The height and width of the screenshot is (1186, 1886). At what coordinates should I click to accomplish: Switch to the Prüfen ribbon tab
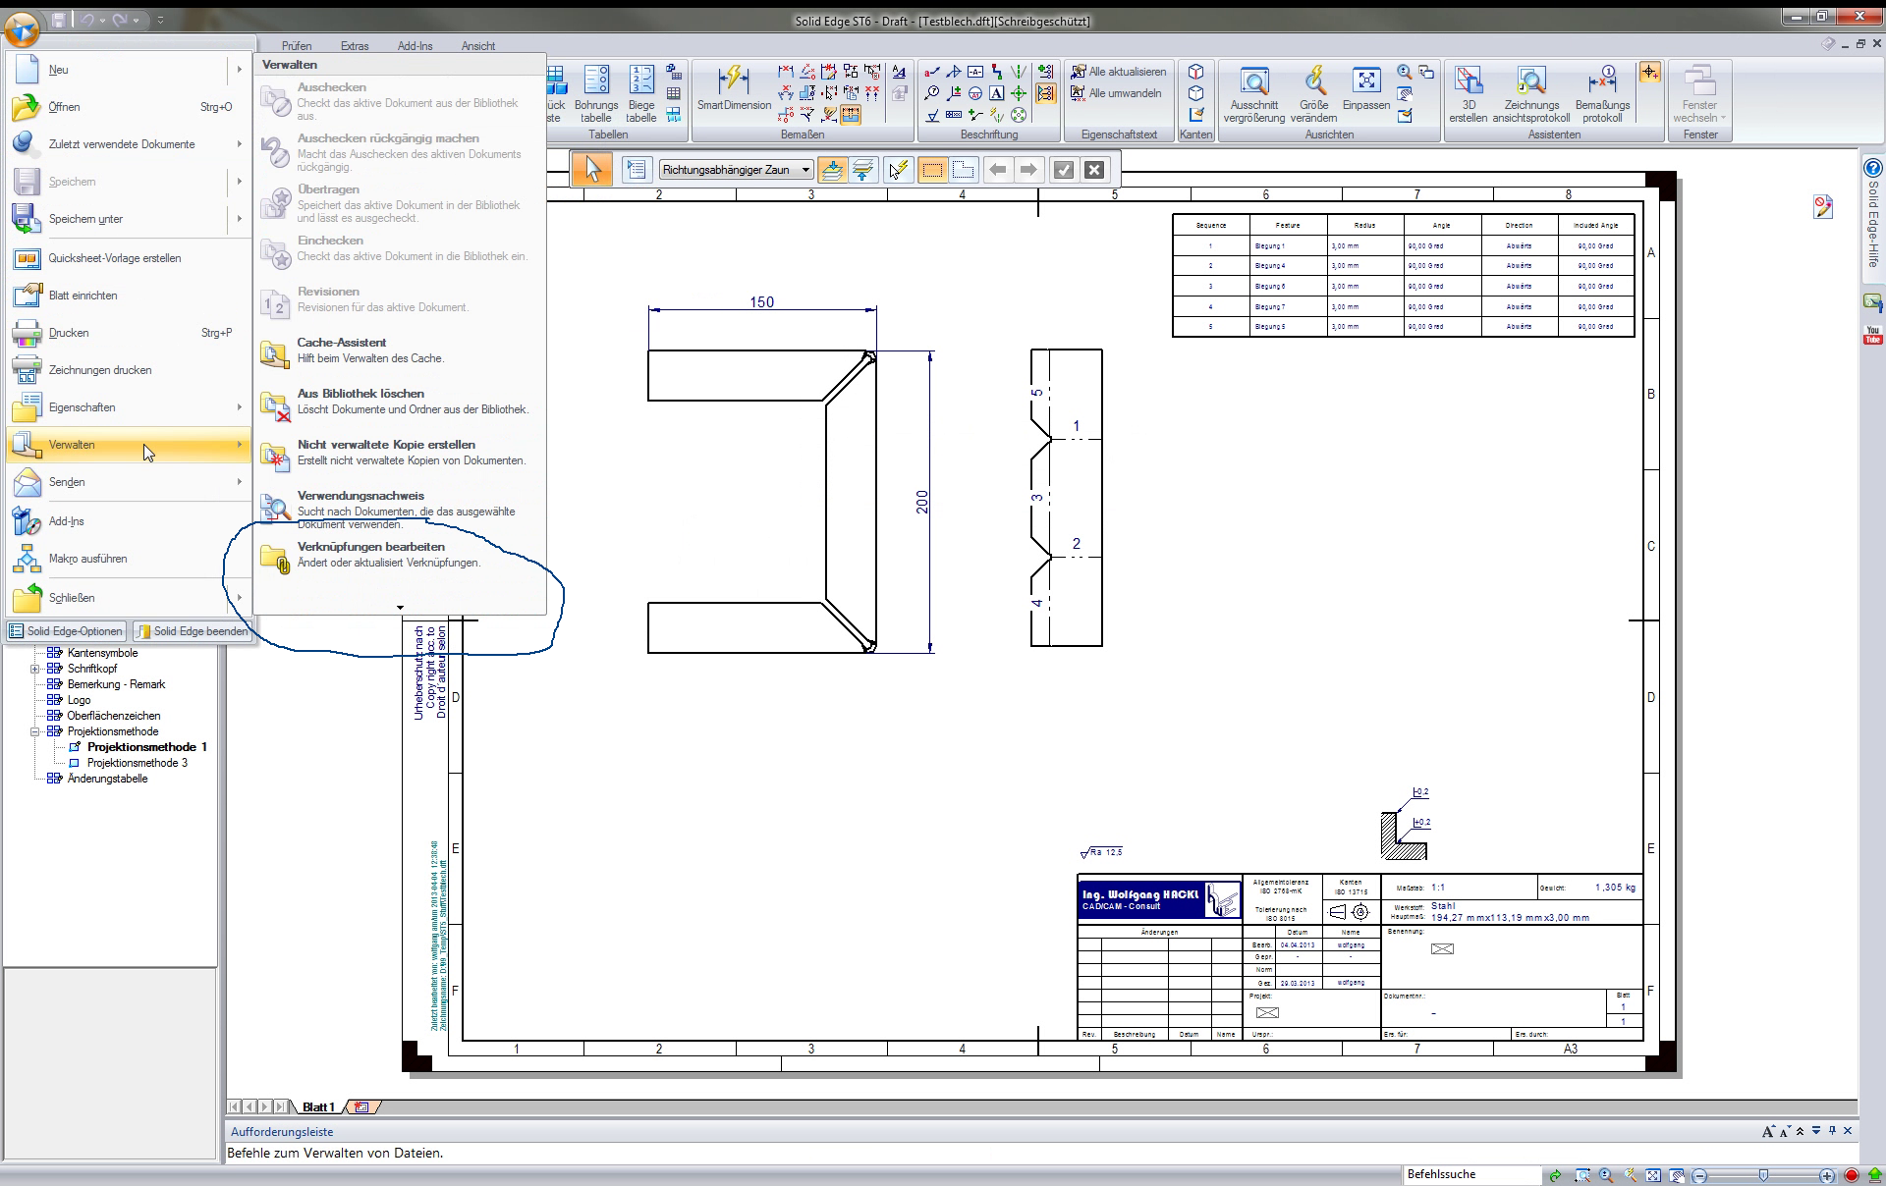[297, 46]
